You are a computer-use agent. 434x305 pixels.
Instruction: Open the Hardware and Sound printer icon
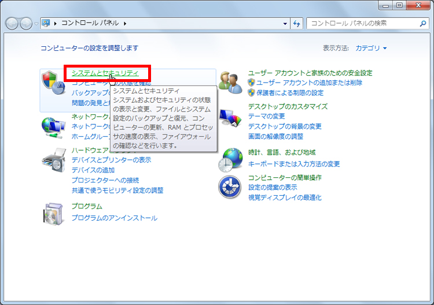[54, 160]
